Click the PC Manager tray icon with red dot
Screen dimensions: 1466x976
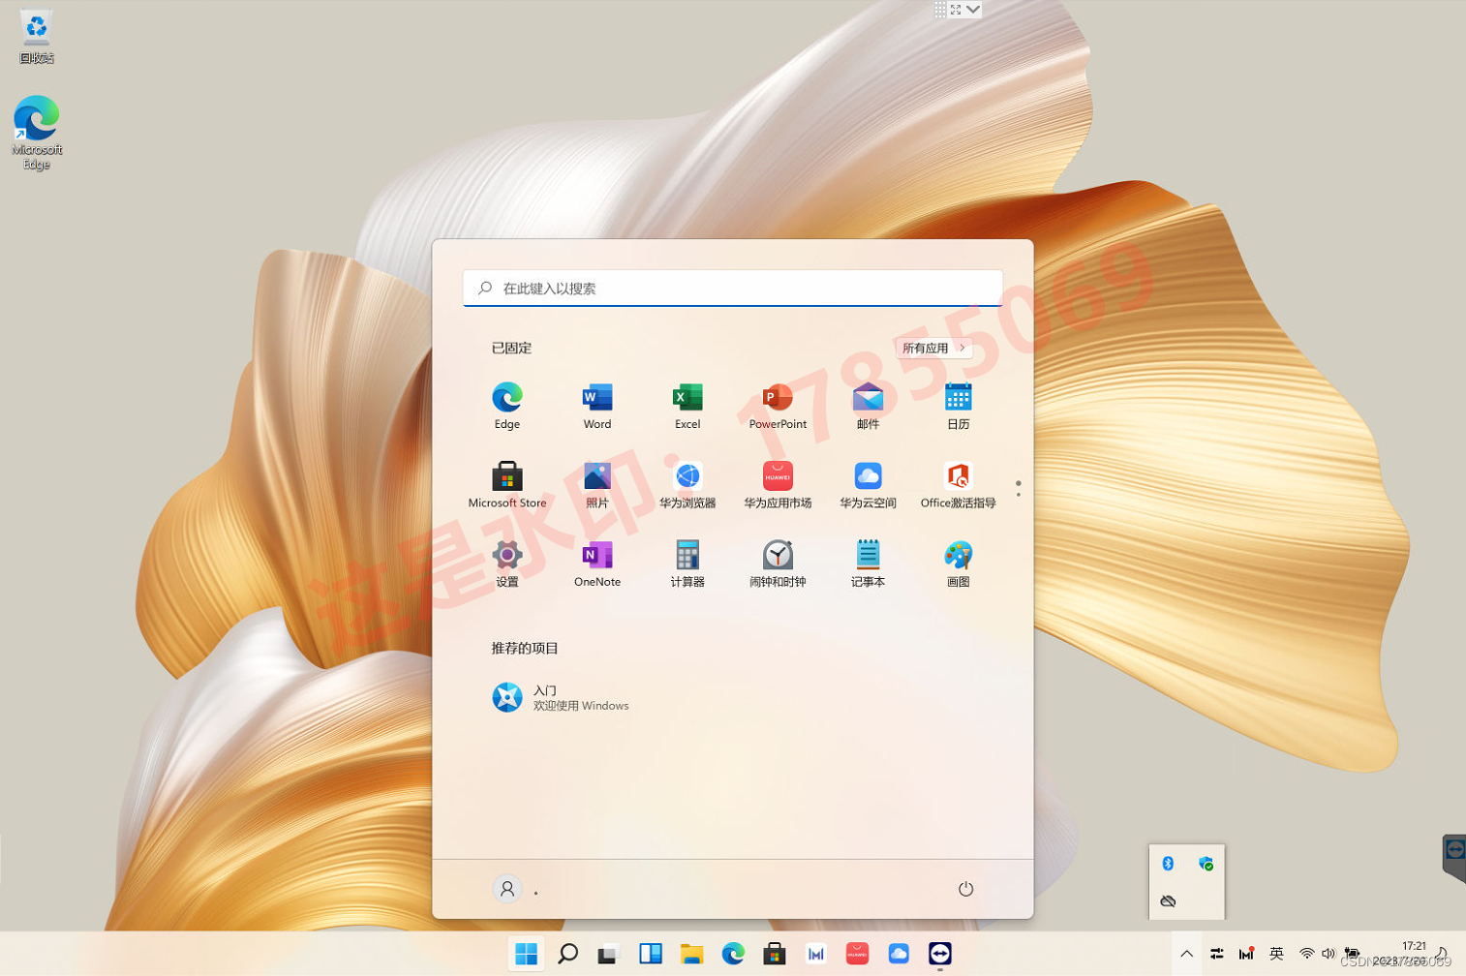point(1246,954)
